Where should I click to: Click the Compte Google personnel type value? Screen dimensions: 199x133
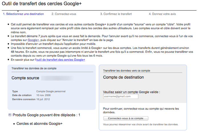[51, 91]
